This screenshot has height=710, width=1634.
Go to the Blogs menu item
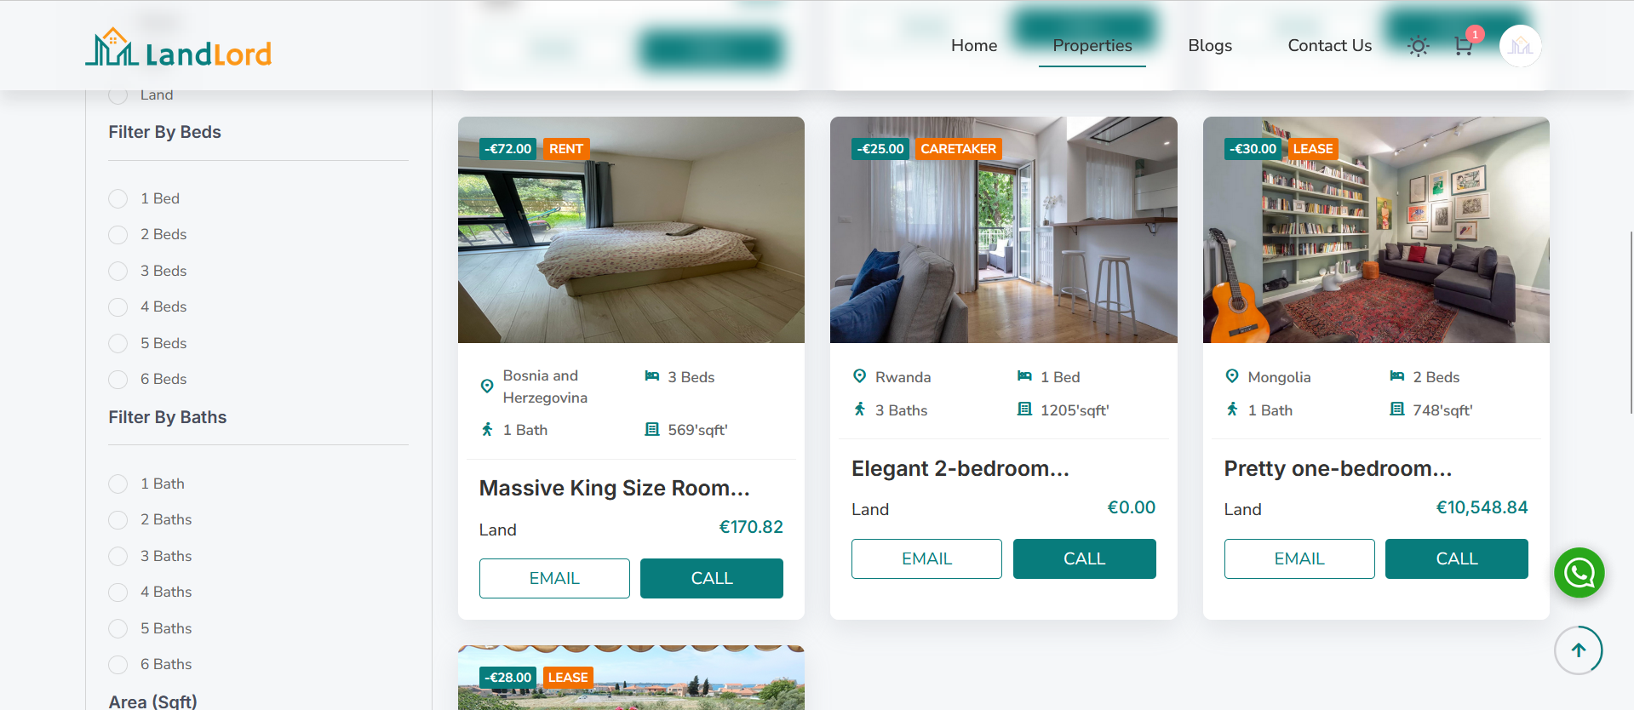[x=1209, y=46]
